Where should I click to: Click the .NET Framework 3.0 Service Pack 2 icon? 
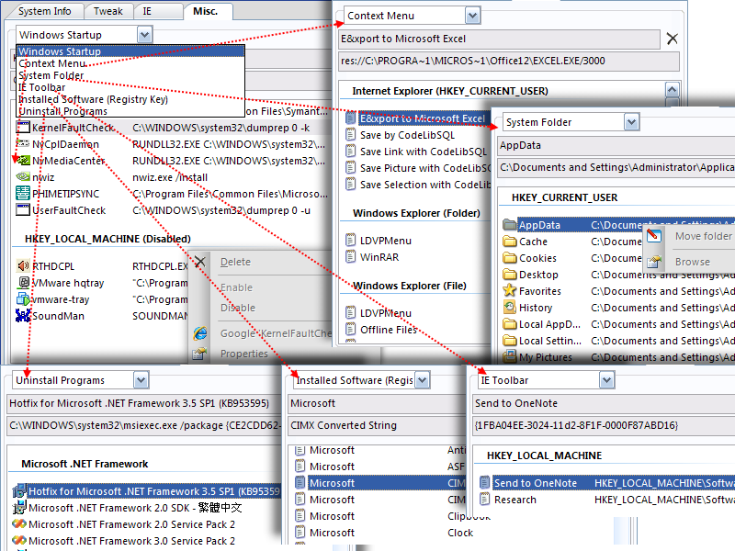pos(19,540)
